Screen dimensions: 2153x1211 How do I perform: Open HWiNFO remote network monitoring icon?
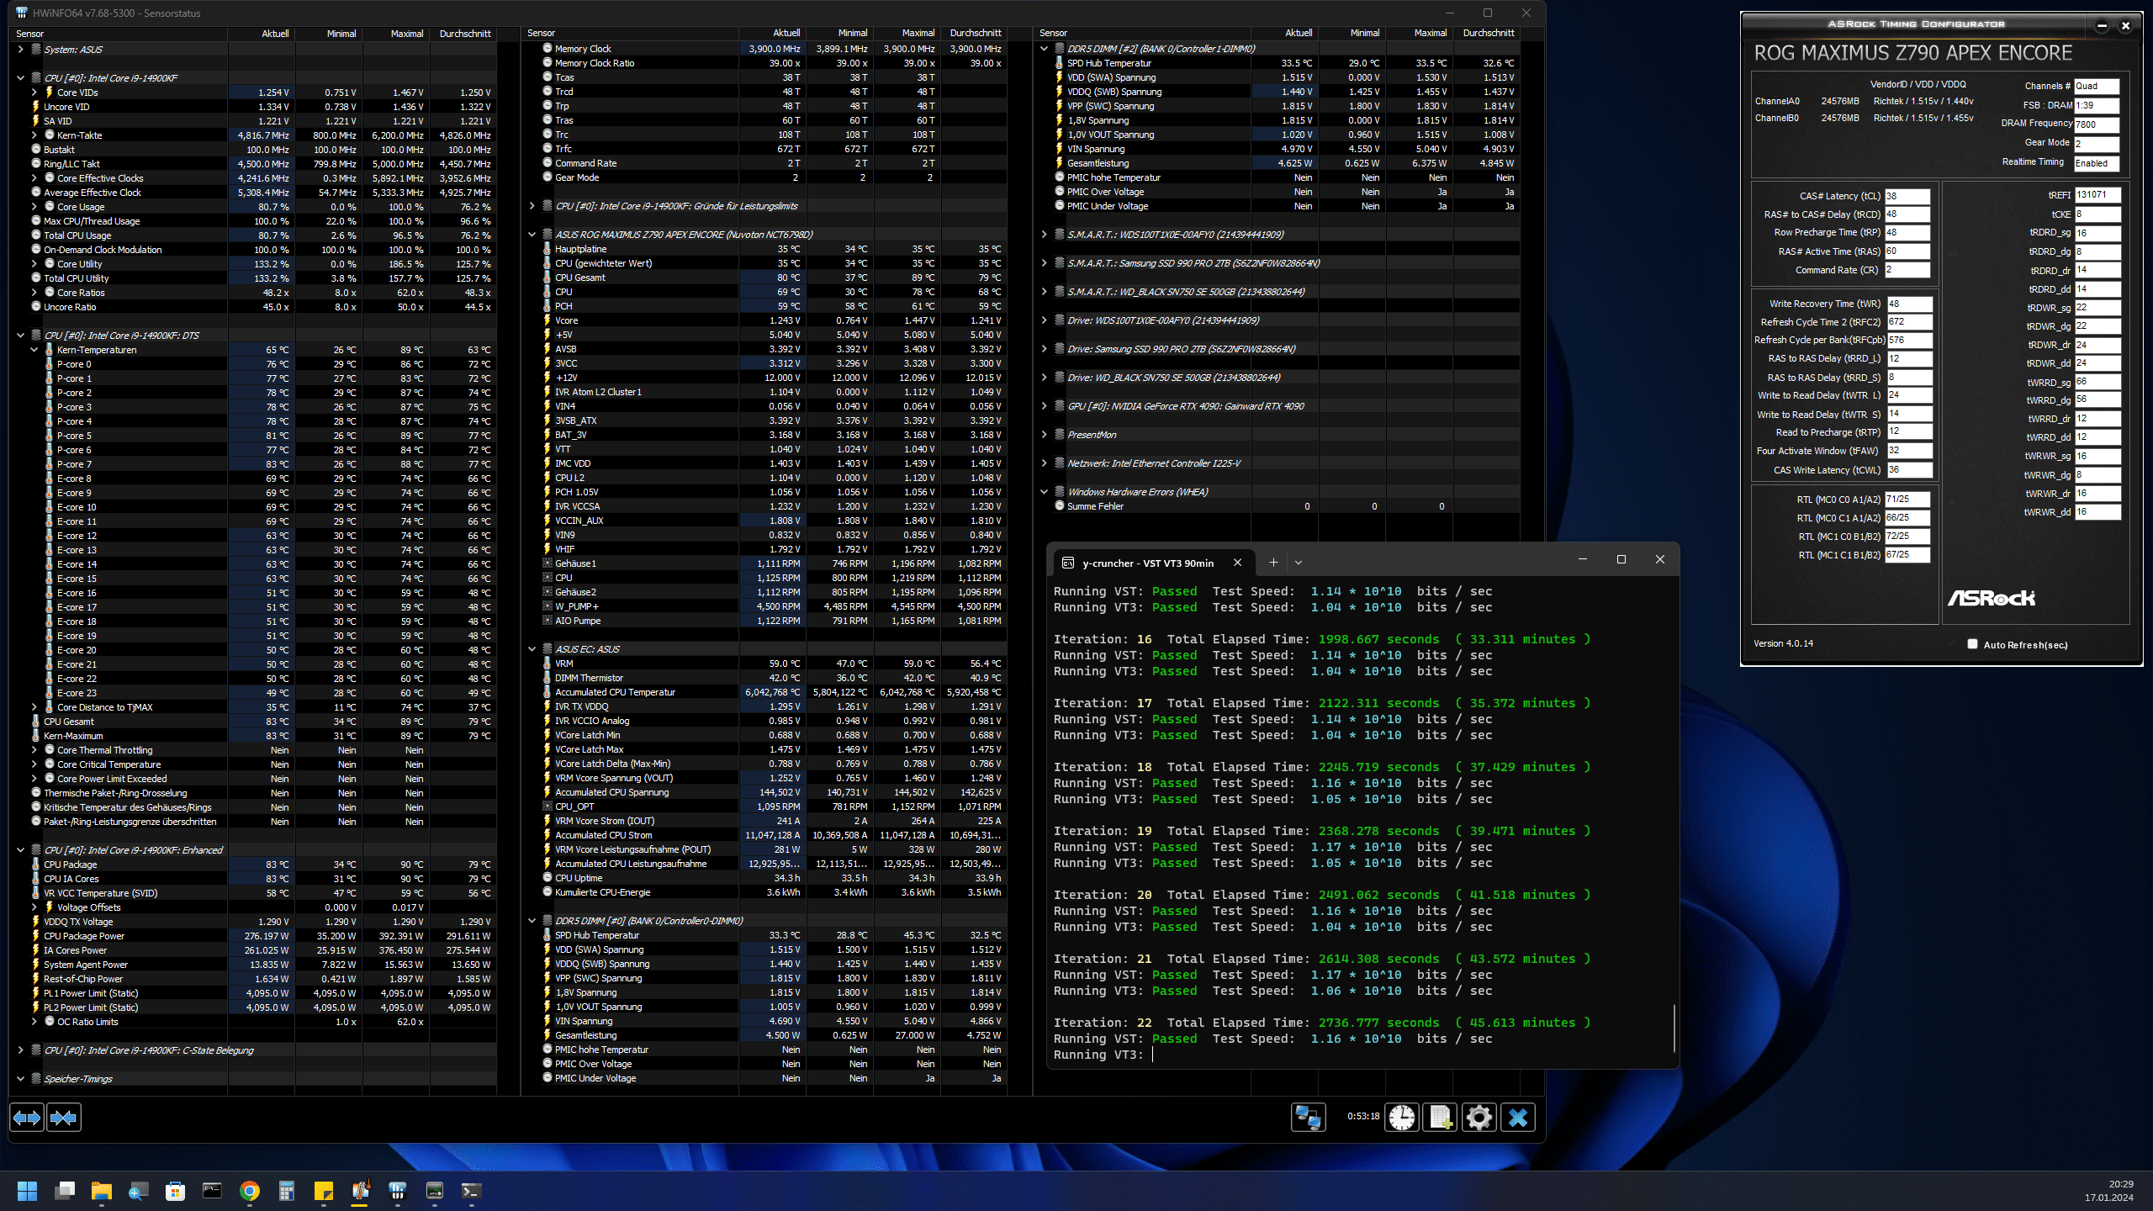point(1308,1117)
